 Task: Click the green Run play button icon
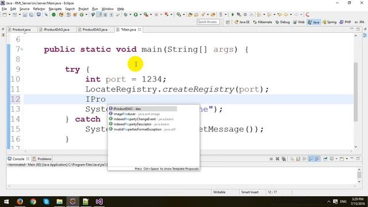click(136, 14)
